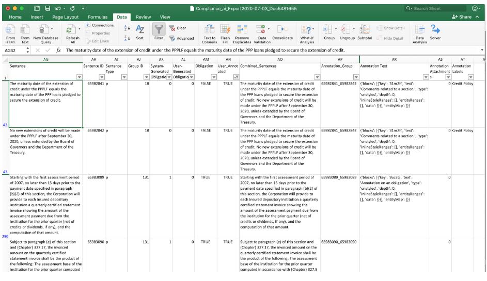Open the feedback smiley icon
487x281 pixels.
(475, 8)
